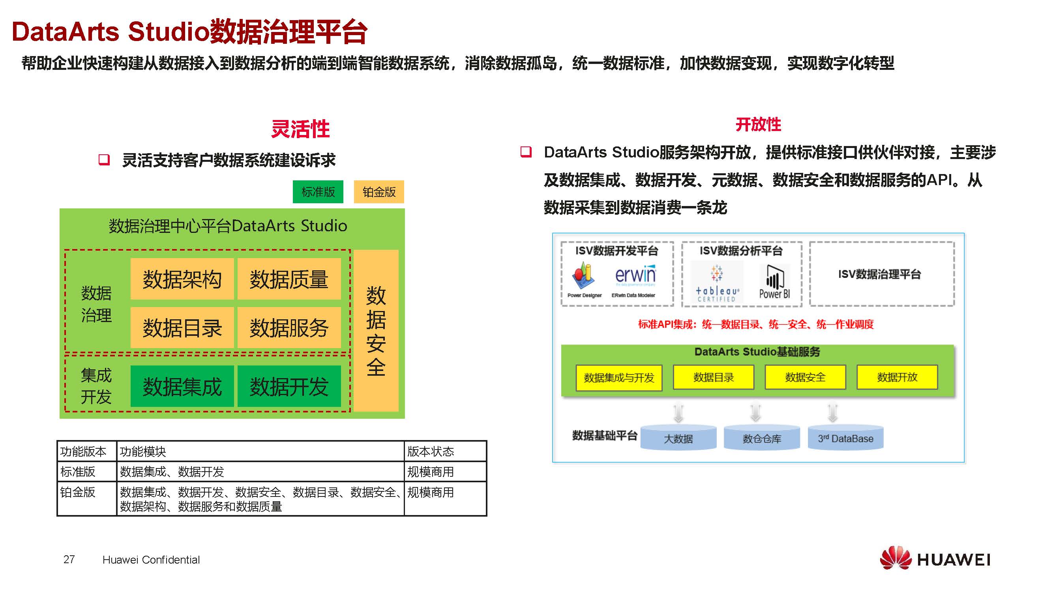1053x592 pixels.
Task: Click the yellow 数据开放 service box
Action: (x=897, y=377)
